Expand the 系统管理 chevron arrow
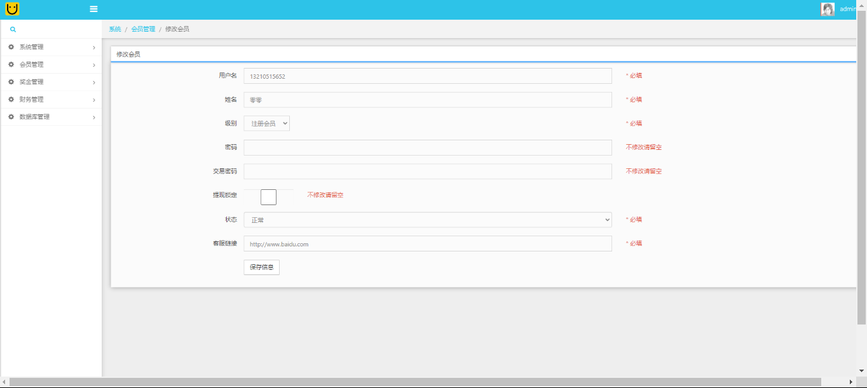The width and height of the screenshot is (867, 388). (94, 48)
